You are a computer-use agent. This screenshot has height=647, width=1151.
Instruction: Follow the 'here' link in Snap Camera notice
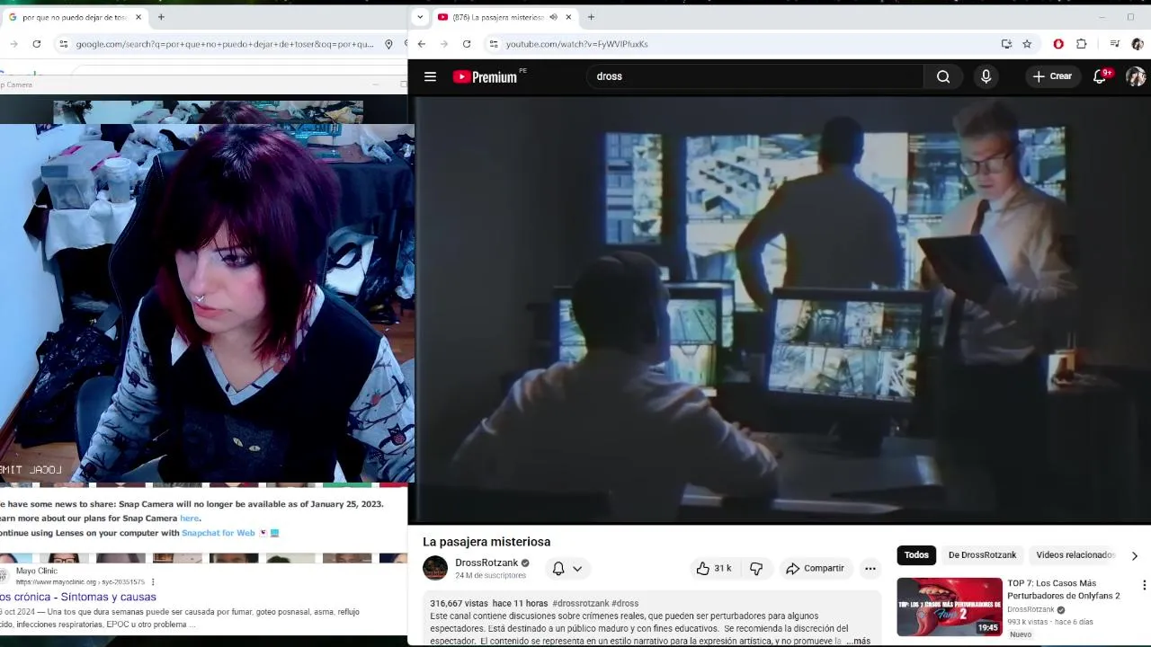coord(189,518)
